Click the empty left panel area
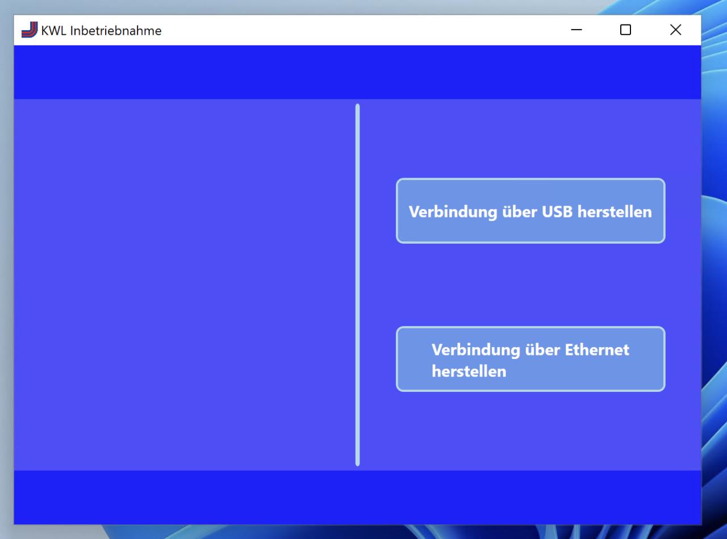Viewport: 727px width, 539px height. 182,284
